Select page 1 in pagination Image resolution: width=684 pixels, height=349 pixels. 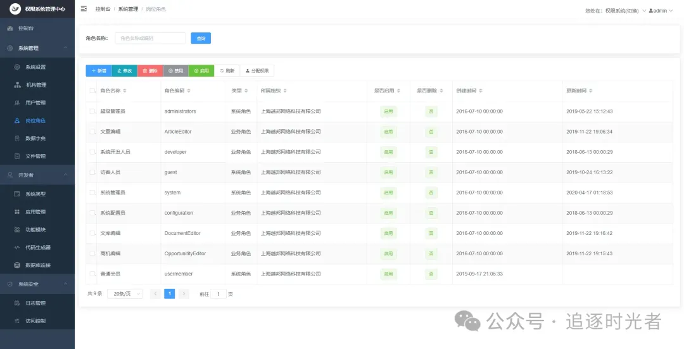pyautogui.click(x=170, y=294)
